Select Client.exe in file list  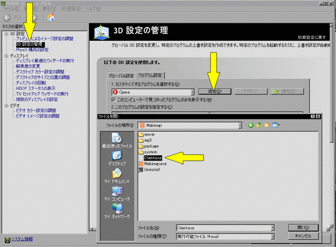coord(152,158)
